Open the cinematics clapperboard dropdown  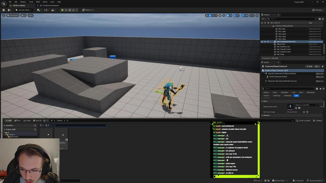coord(53,10)
